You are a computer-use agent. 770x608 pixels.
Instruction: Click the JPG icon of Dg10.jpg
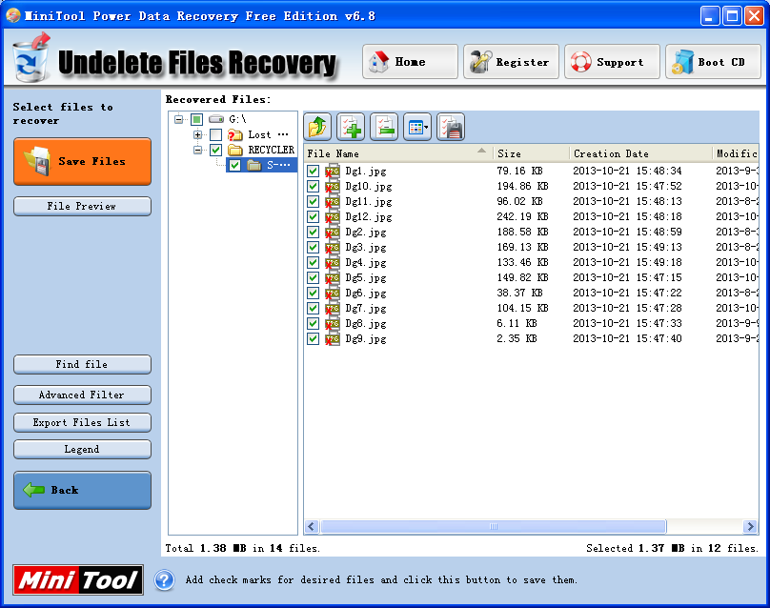tap(333, 186)
